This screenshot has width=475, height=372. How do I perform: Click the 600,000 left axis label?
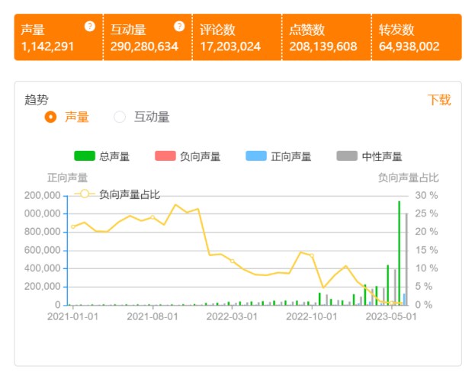(x=43, y=250)
